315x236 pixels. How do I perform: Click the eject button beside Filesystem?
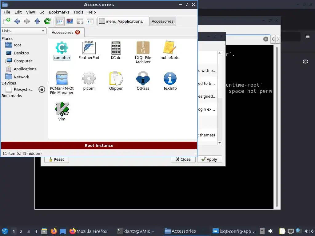42,89
